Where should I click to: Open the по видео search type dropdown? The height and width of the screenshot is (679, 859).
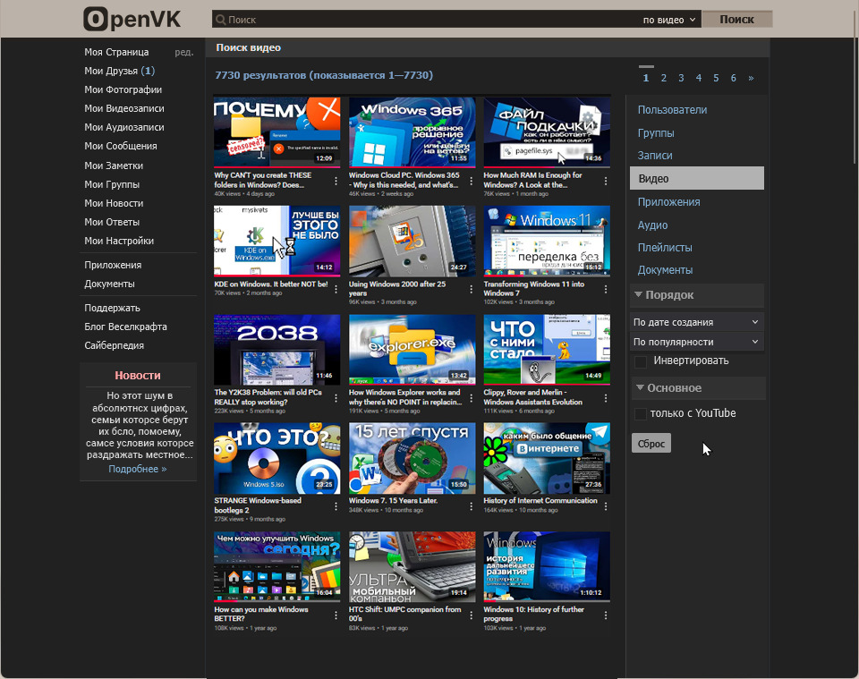669,20
